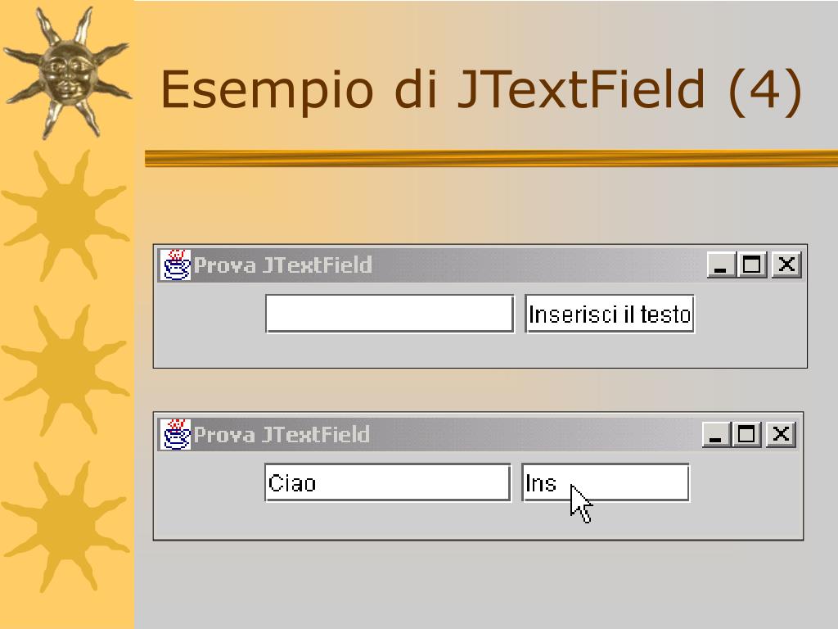The width and height of the screenshot is (838, 629).
Task: Click the golden horizontal divider under the title
Action: (x=491, y=158)
